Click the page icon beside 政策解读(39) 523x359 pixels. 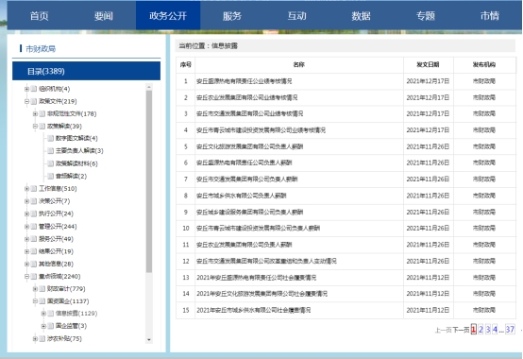click(x=42, y=126)
